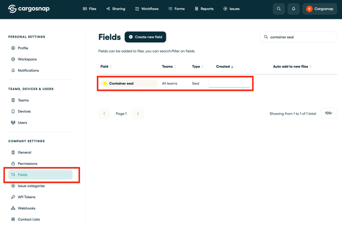Open API Tokens settings
This screenshot has height=226, width=342.
click(x=27, y=197)
